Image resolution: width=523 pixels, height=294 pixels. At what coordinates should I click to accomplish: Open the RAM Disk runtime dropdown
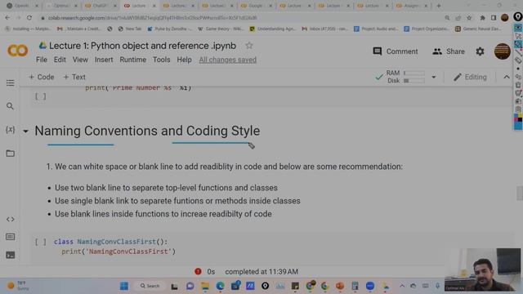click(x=434, y=77)
